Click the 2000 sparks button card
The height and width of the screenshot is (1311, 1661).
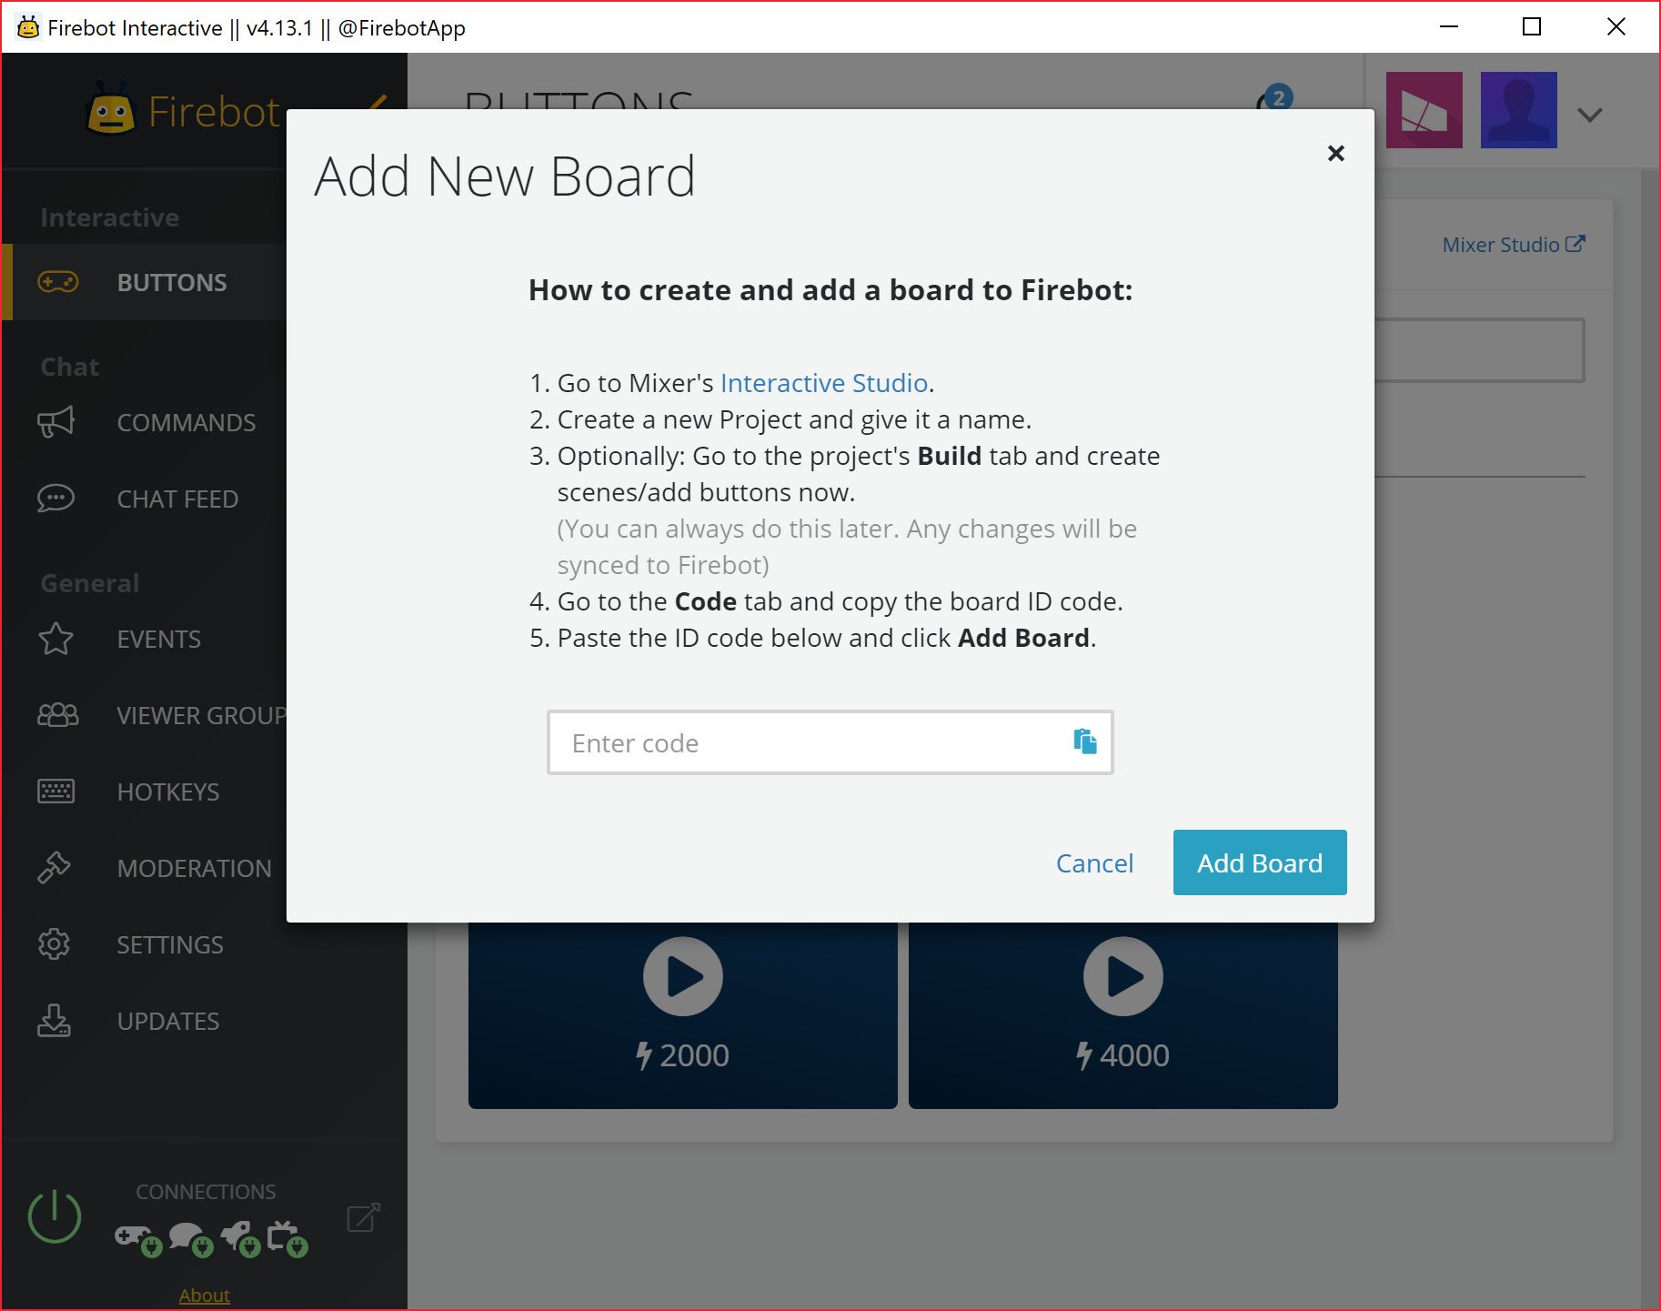682,1015
